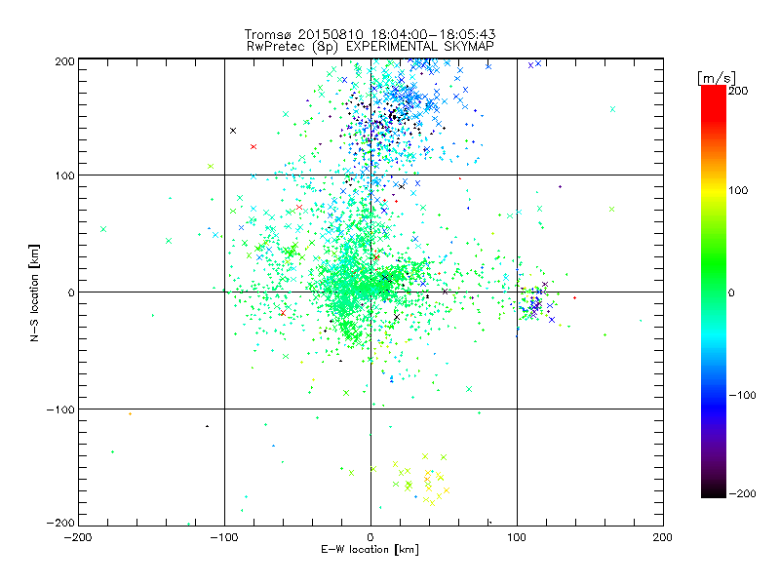The height and width of the screenshot is (585, 780).
Task: Click the y-axis tick label '200'
Action: [x=64, y=61]
